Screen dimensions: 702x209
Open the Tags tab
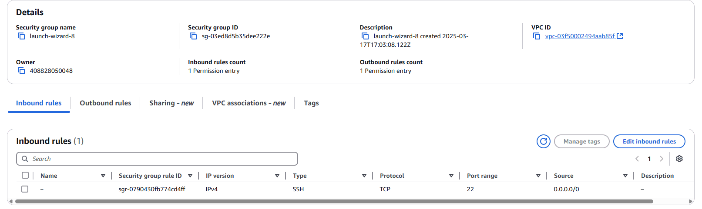[x=311, y=103]
